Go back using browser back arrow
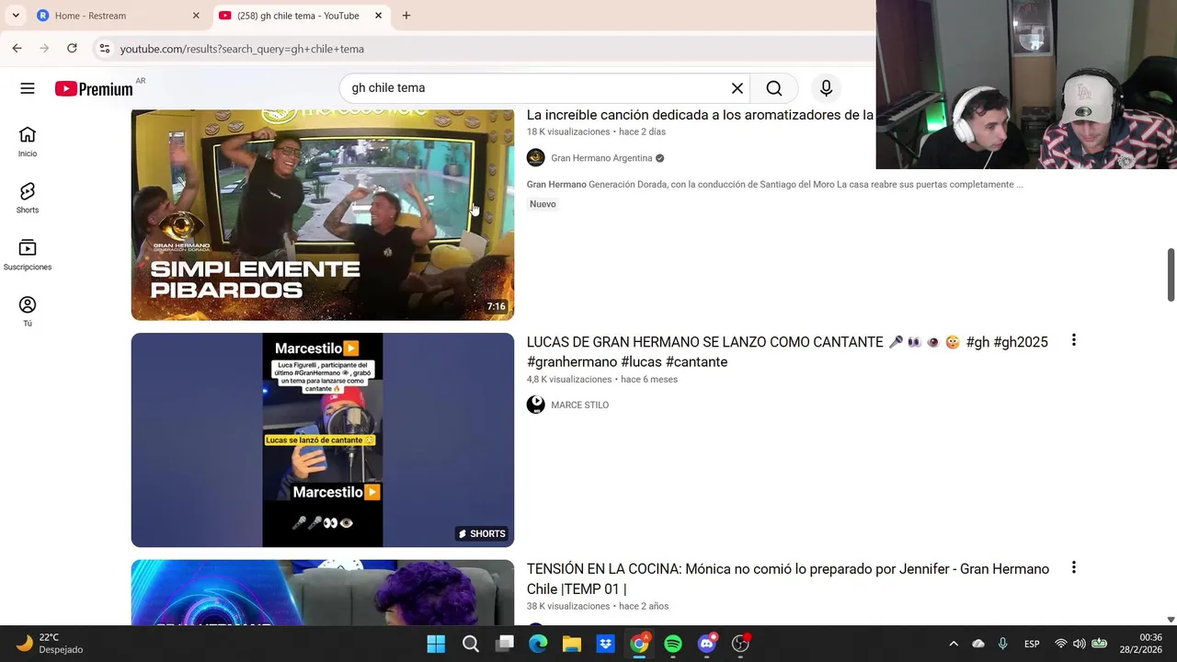The height and width of the screenshot is (662, 1177). click(x=17, y=49)
